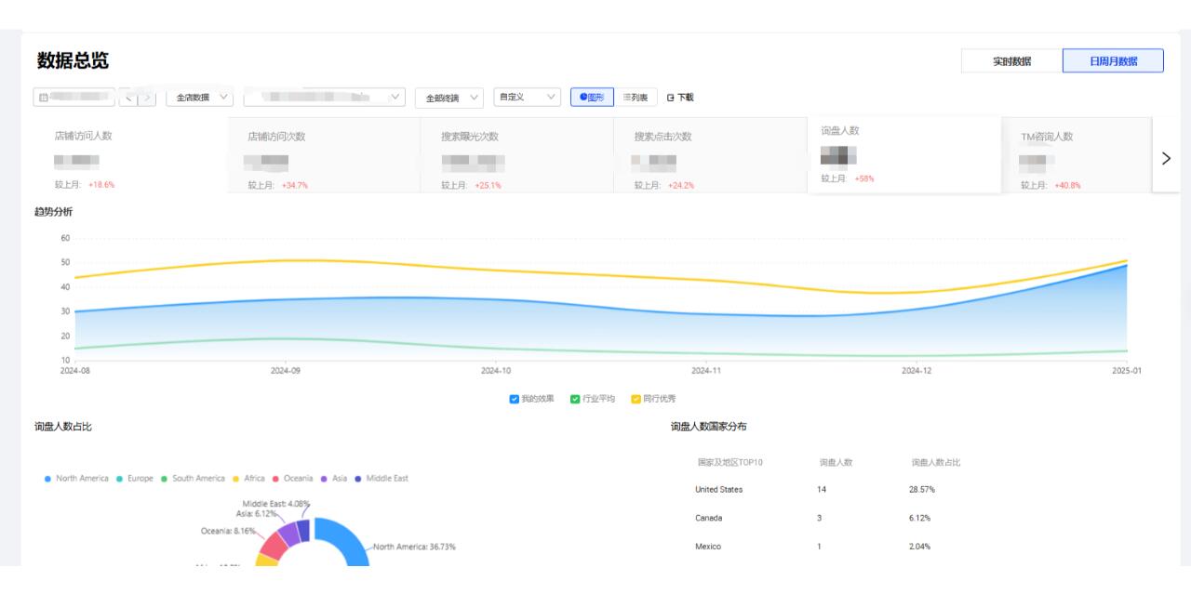This screenshot has width=1191, height=594.
Task: Open the 全部终端 terminal dropdown
Action: point(450,98)
